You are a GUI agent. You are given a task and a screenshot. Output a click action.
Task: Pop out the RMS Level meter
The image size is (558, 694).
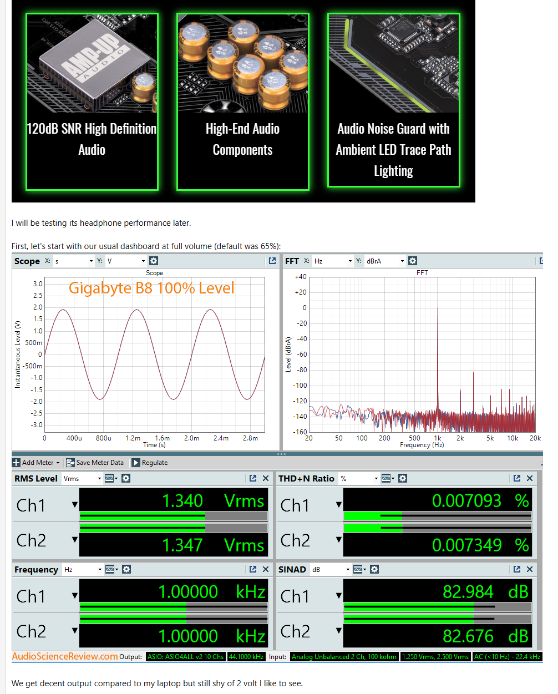coord(253,478)
